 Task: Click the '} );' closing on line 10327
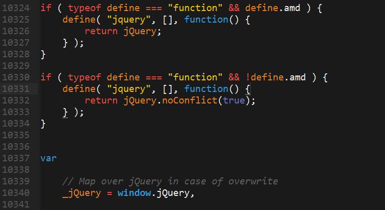[73, 43]
